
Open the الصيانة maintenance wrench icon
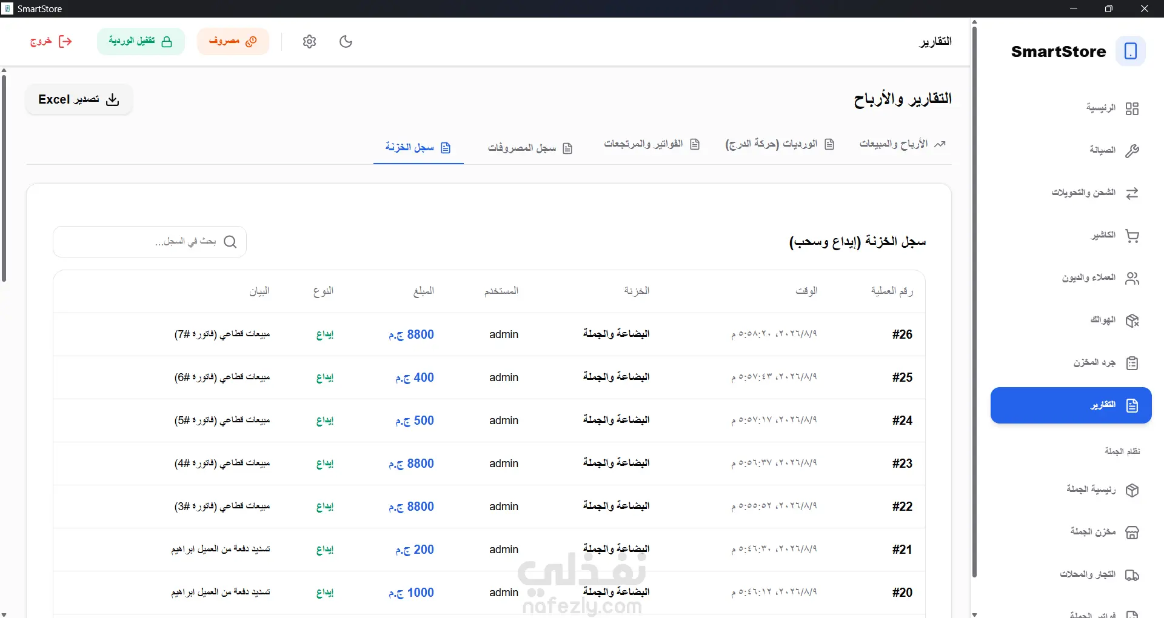pyautogui.click(x=1132, y=151)
